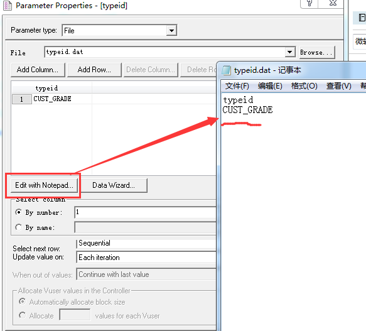Click the Browse... button
Viewport: 366px width, 331px height.
(317, 52)
